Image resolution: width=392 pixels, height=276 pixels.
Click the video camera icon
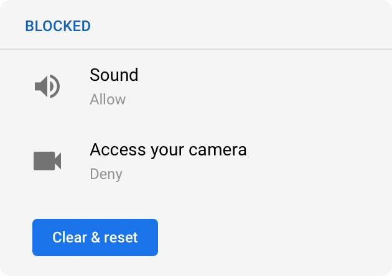pyautogui.click(x=47, y=161)
